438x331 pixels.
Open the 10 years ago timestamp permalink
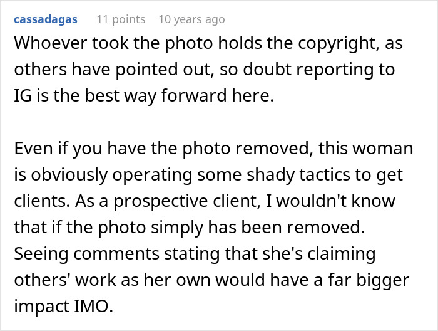coord(191,19)
